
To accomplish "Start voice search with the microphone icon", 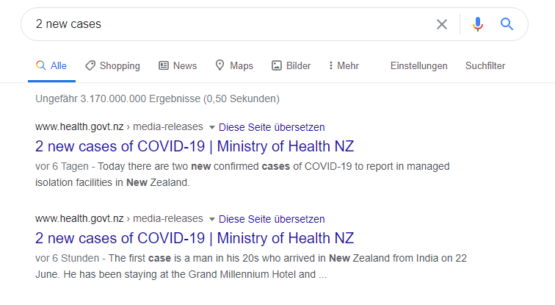I will (x=477, y=24).
